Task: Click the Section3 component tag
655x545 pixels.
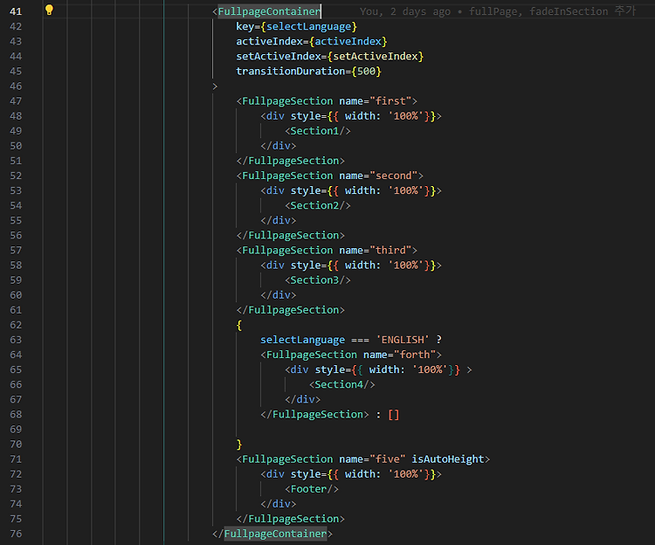Action: 318,280
